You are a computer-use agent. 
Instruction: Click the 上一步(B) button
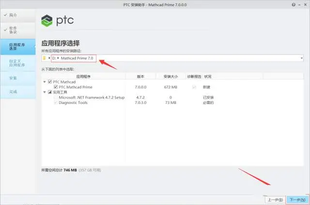click(x=276, y=200)
